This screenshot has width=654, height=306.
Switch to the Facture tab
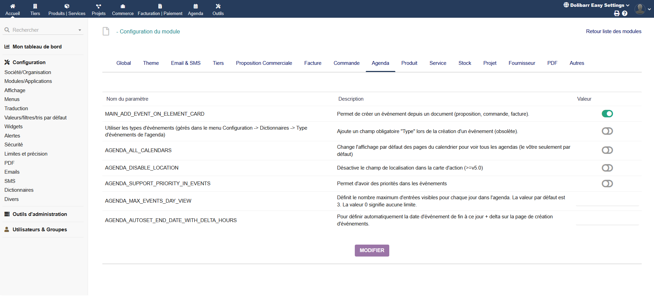click(x=313, y=63)
